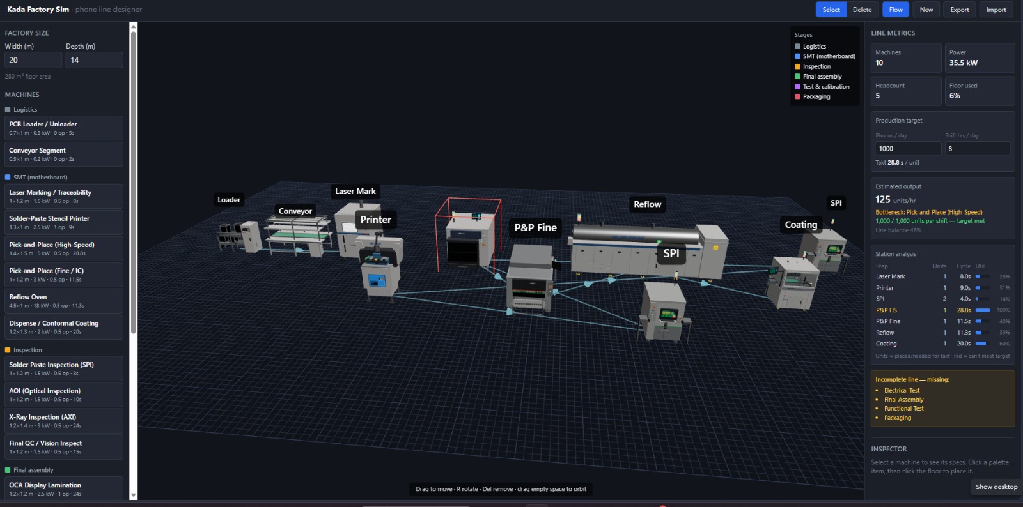Start a new layout with New
The width and height of the screenshot is (1023, 507).
[x=926, y=10]
